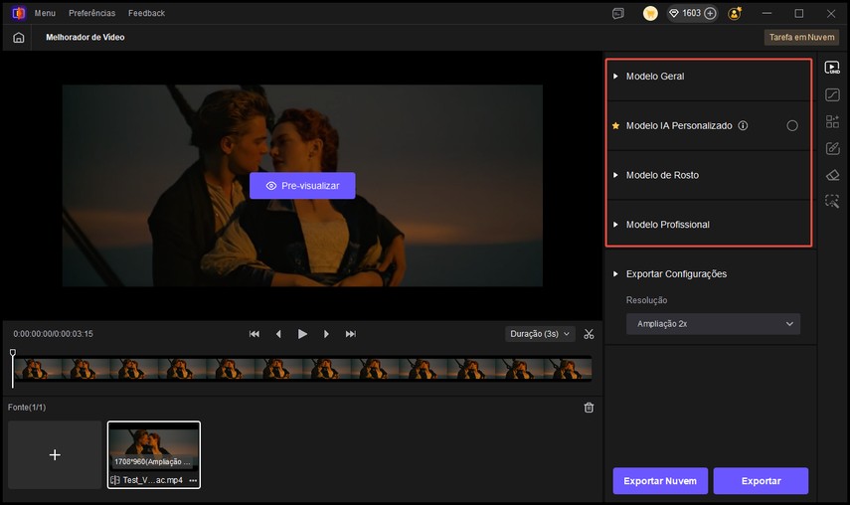
Task: Click the shopping cart icon
Action: pos(650,14)
